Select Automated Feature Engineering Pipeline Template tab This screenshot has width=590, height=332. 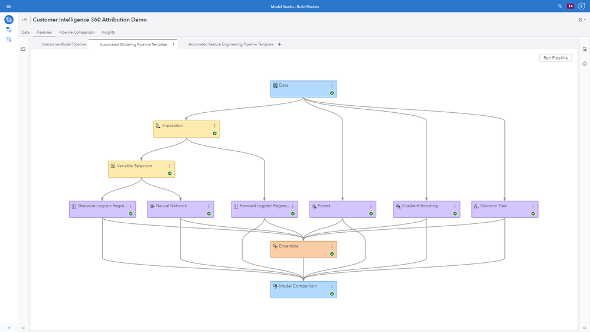tap(231, 44)
